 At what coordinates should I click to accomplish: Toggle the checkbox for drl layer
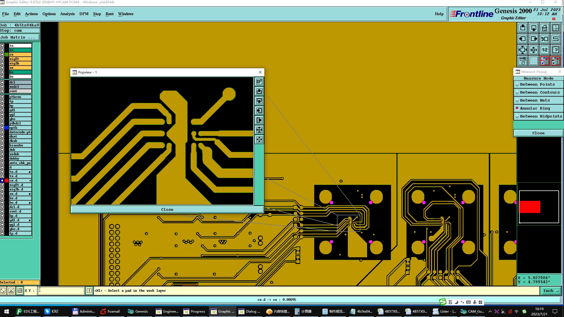[x=2, y=82]
